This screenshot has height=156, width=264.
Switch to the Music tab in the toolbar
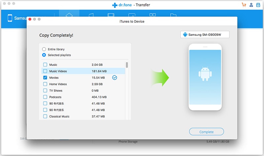91,15
